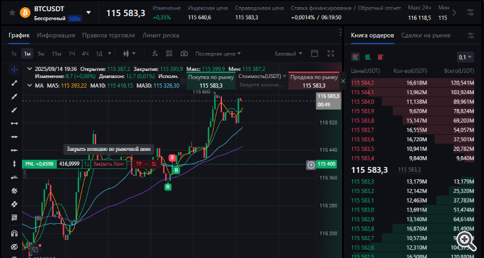Collapse the candle OHLC info chevron
Image resolution: width=484 pixels, height=258 pixels.
point(30,69)
